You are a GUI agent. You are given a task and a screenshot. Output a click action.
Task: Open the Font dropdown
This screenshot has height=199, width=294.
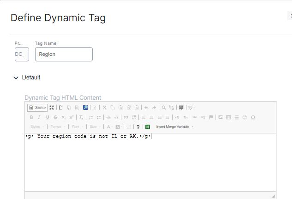(x=77, y=127)
